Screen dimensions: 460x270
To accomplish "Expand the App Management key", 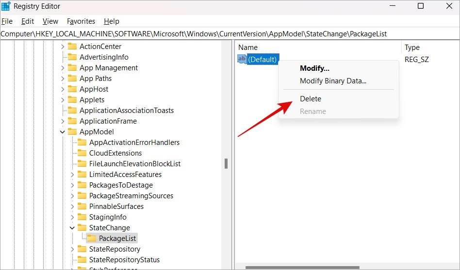I will 63,68.
